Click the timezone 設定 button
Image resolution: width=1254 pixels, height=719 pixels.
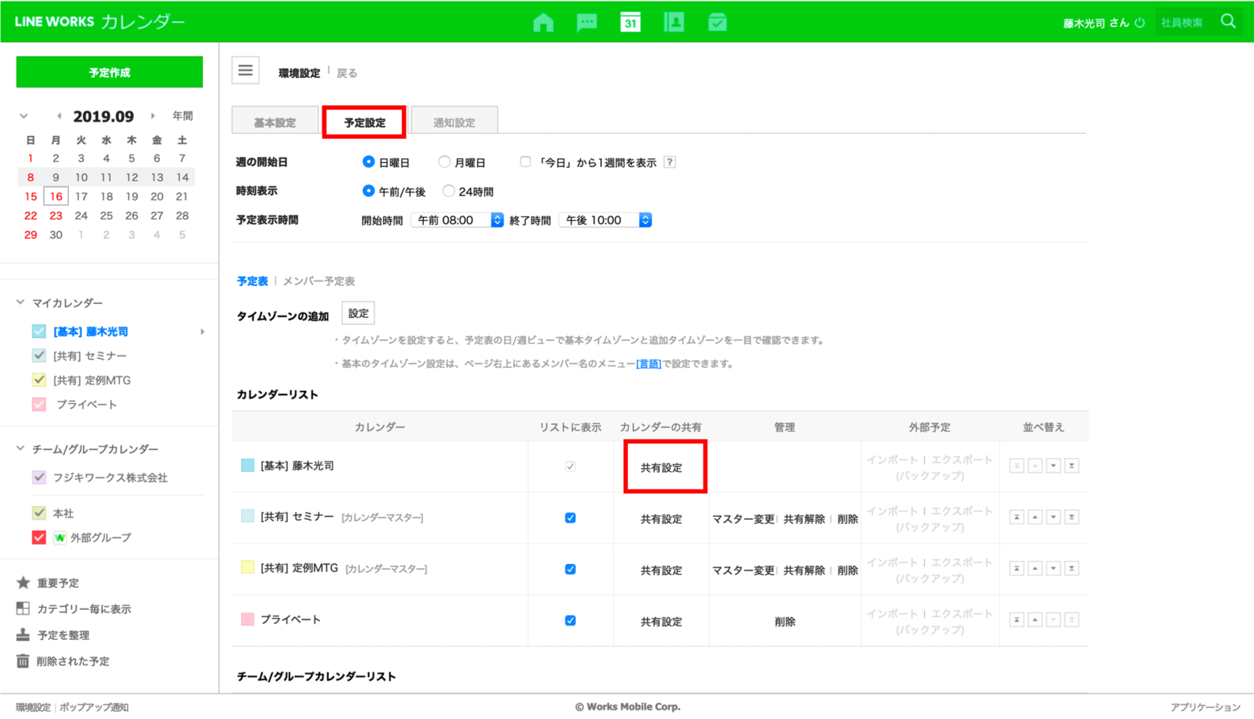click(x=358, y=314)
